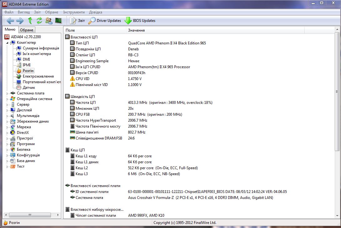
Task: Open Сумарна інформація tree item
Action: pos(38,48)
